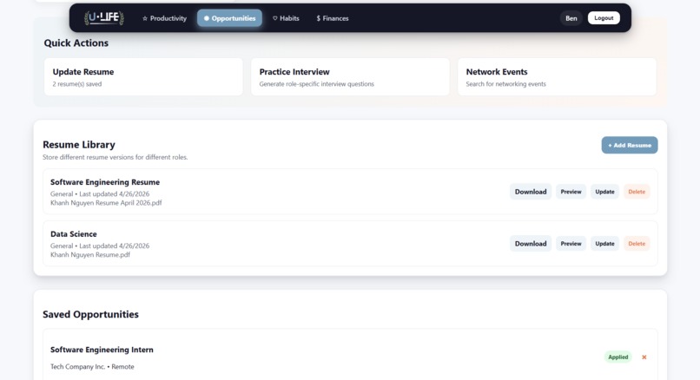This screenshot has height=380, width=700.
Task: Click the Data Science resume title
Action: [x=73, y=233]
